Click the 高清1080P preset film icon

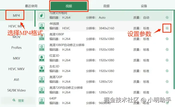point(42,37)
